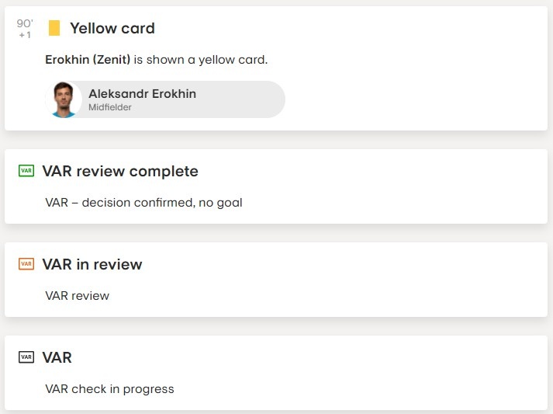The width and height of the screenshot is (553, 414).
Task: Click VAR check in progress text
Action: pyautogui.click(x=109, y=389)
